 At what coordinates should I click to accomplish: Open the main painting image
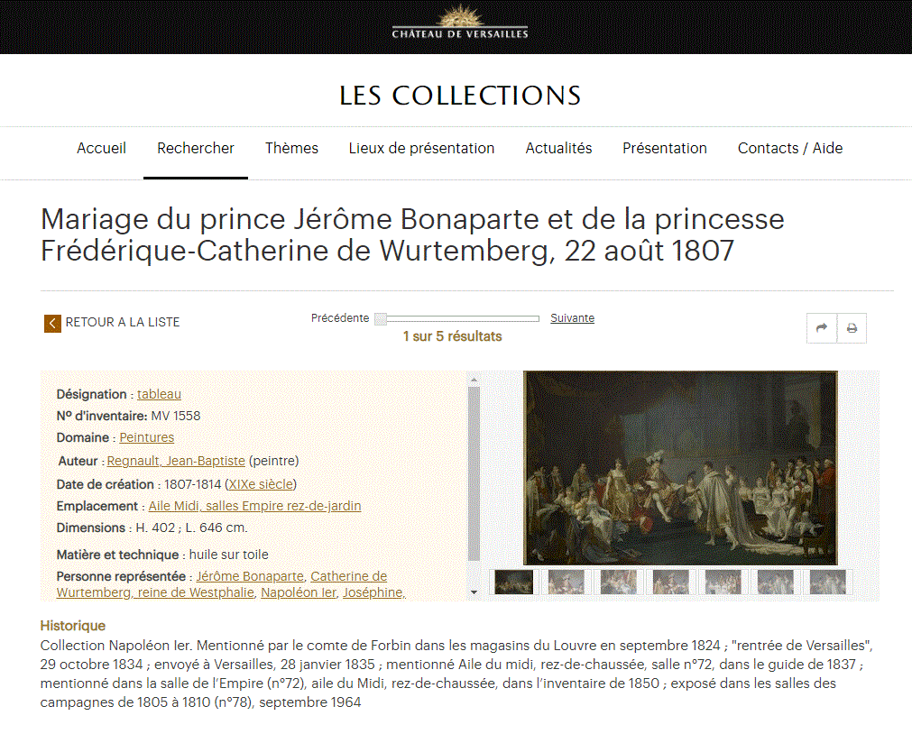pyautogui.click(x=680, y=468)
